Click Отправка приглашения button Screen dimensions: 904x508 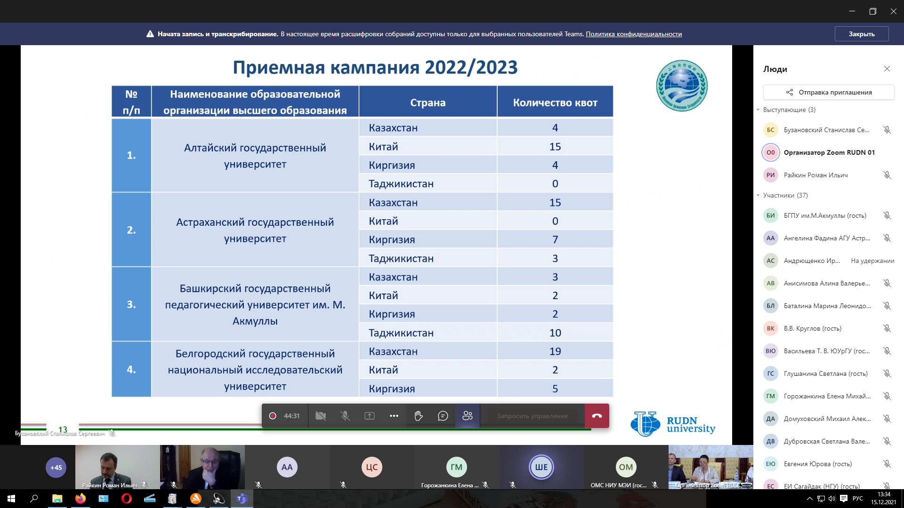[829, 92]
